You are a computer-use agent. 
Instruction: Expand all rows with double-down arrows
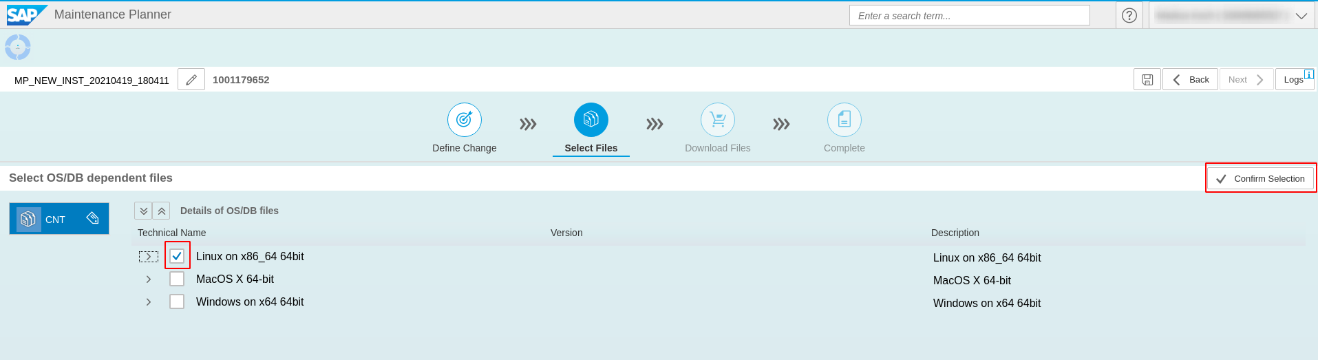(143, 211)
